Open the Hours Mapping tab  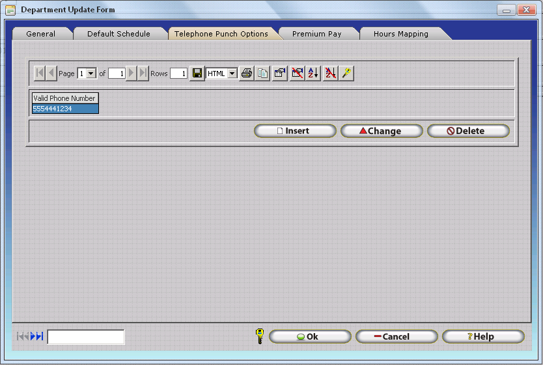point(400,34)
